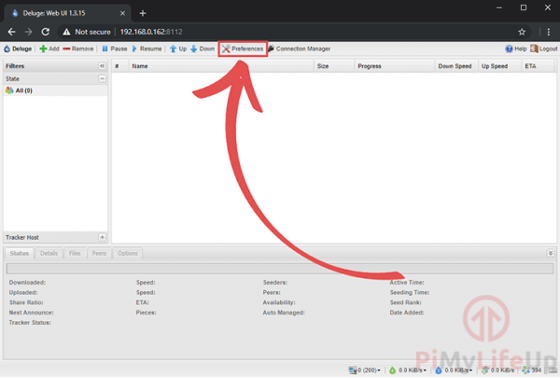This screenshot has height=378, width=560.
Task: Collapse the Filters sidebar panel
Action: (x=102, y=66)
